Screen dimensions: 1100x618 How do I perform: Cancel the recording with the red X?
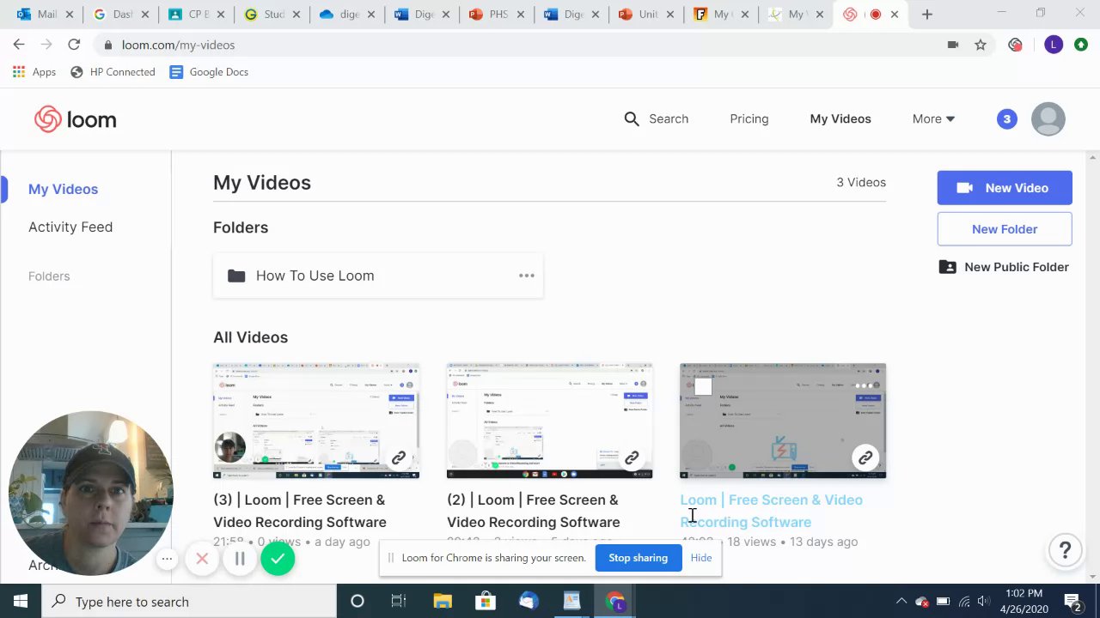pos(202,559)
